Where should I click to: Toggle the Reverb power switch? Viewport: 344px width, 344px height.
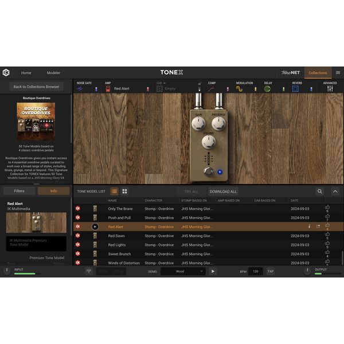click(311, 89)
